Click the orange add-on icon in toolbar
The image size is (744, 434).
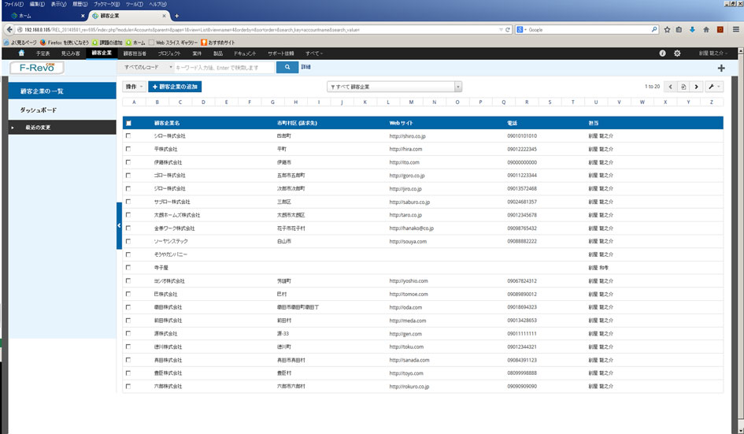coord(720,29)
